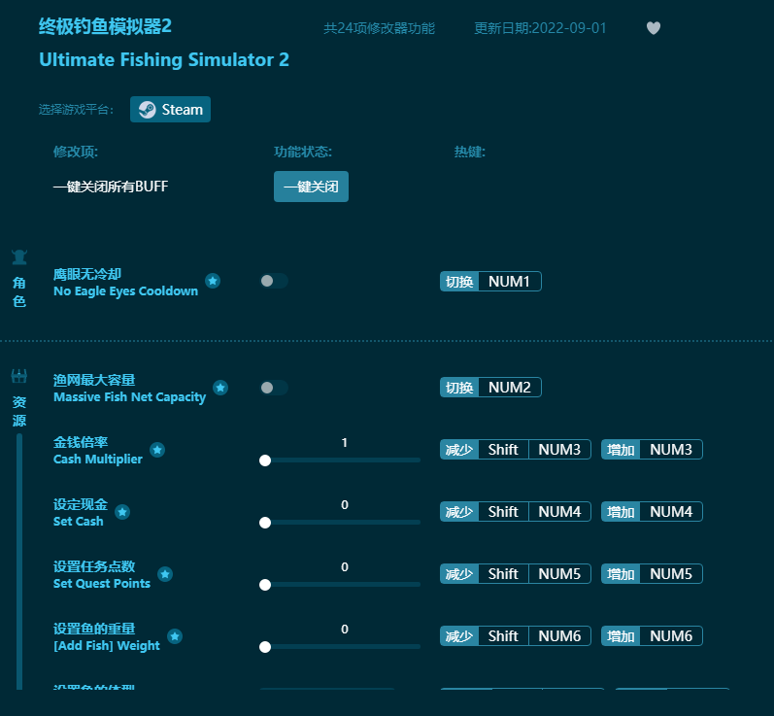774x716 pixels.
Task: Click the NUM2 toggle hotkey button
Action: point(490,388)
